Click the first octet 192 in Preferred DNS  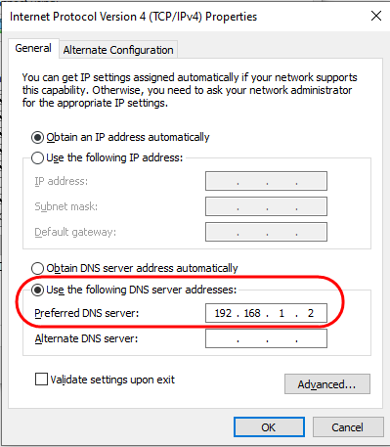223,313
